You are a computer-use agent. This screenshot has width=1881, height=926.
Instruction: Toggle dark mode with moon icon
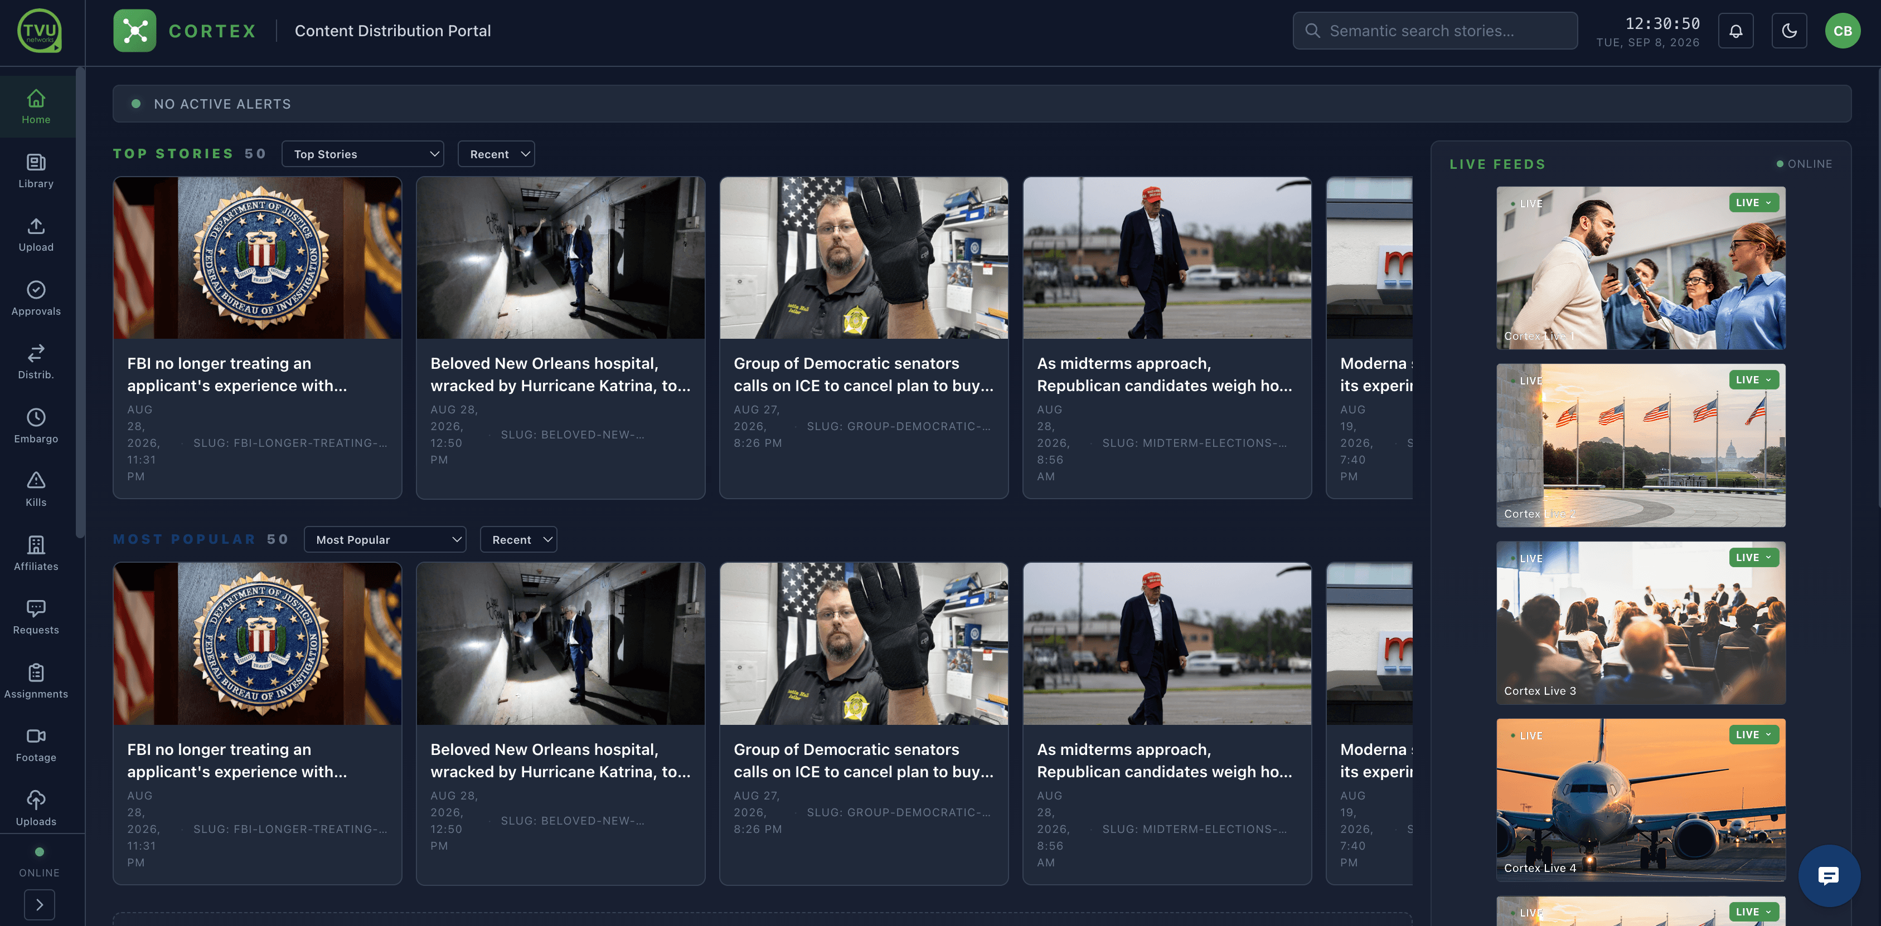click(x=1789, y=31)
